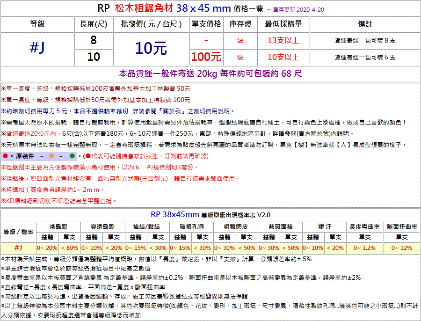Click the 缺 stock light for length 10
This screenshot has height=321, width=421.
tap(240, 58)
